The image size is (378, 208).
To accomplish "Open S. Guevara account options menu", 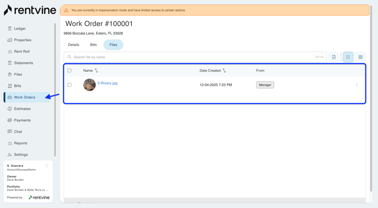I will click(47, 166).
